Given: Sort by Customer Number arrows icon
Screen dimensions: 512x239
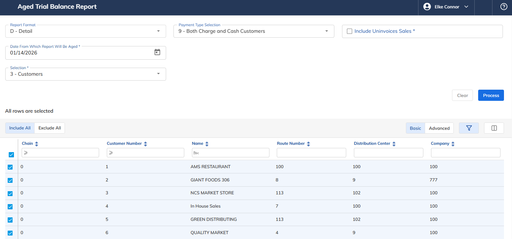Looking at the screenshot, I should [146, 144].
